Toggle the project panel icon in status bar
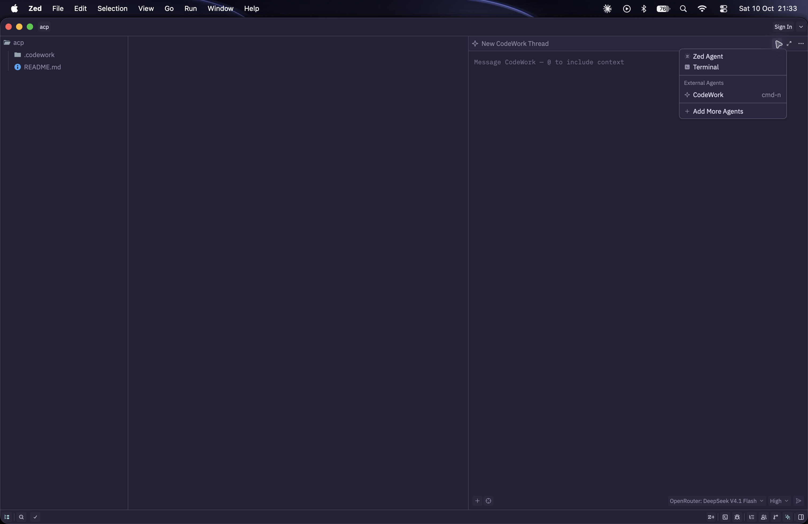 [7, 517]
